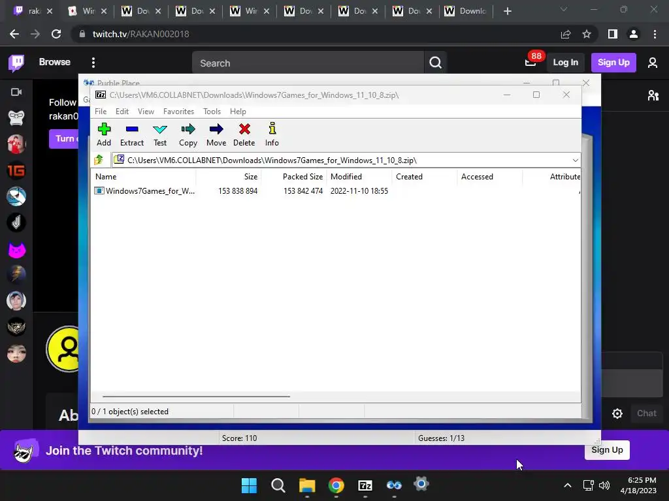
Task: Open the Tools menu in 7-Zip
Action: pos(212,111)
